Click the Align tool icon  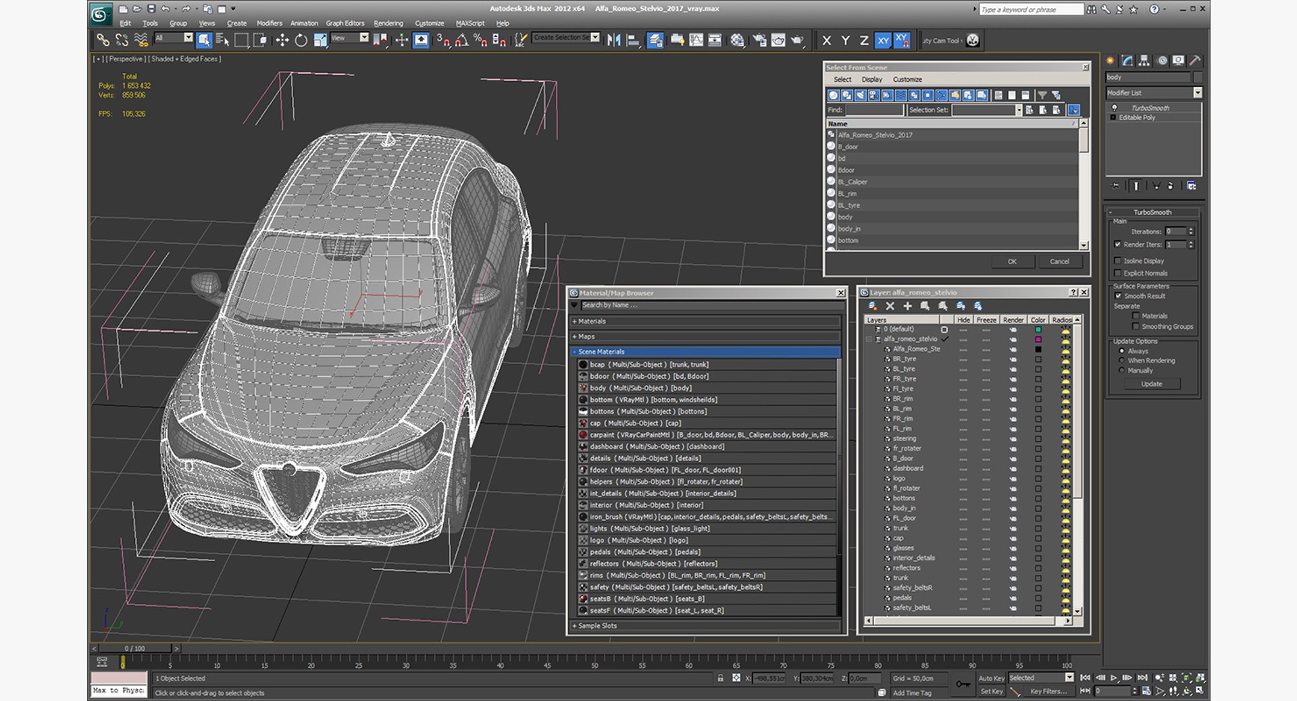(x=633, y=41)
